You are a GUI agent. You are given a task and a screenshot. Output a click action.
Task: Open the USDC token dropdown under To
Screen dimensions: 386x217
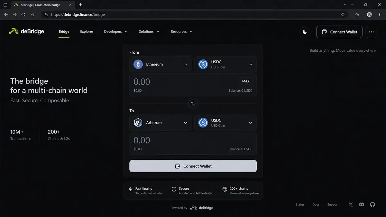(225, 123)
